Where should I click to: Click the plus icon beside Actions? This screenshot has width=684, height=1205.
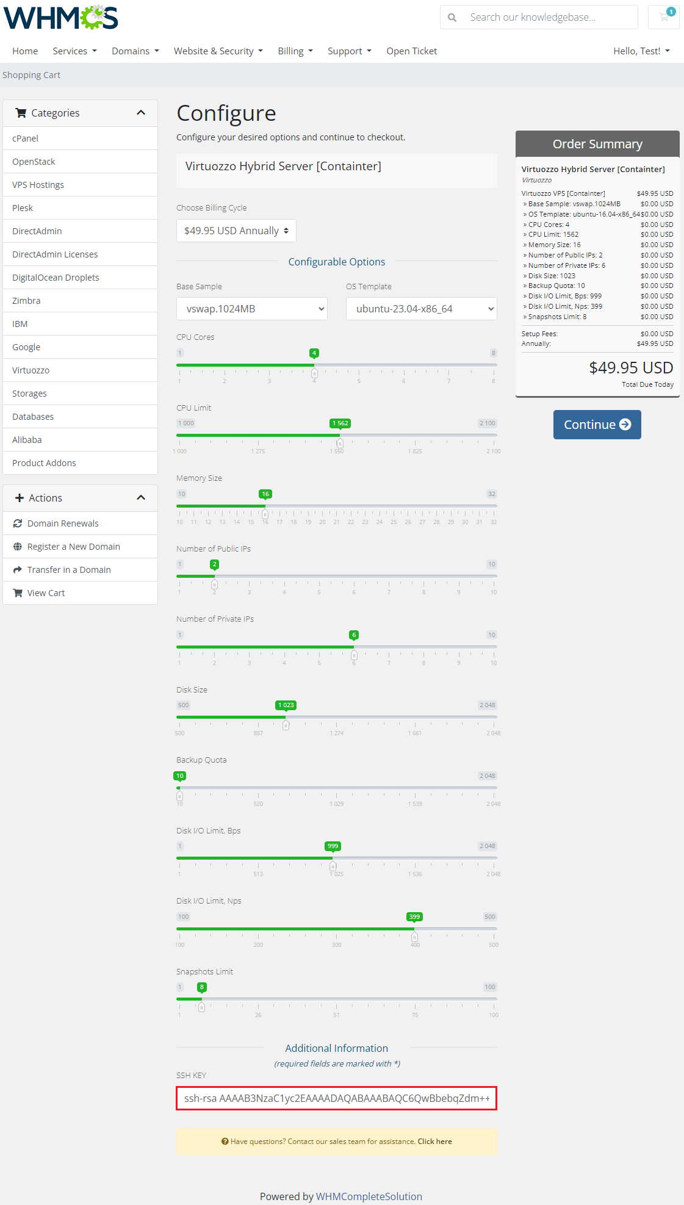20,498
